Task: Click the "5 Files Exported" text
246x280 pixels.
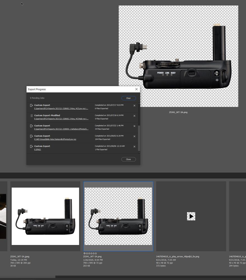Action: (x=101, y=119)
